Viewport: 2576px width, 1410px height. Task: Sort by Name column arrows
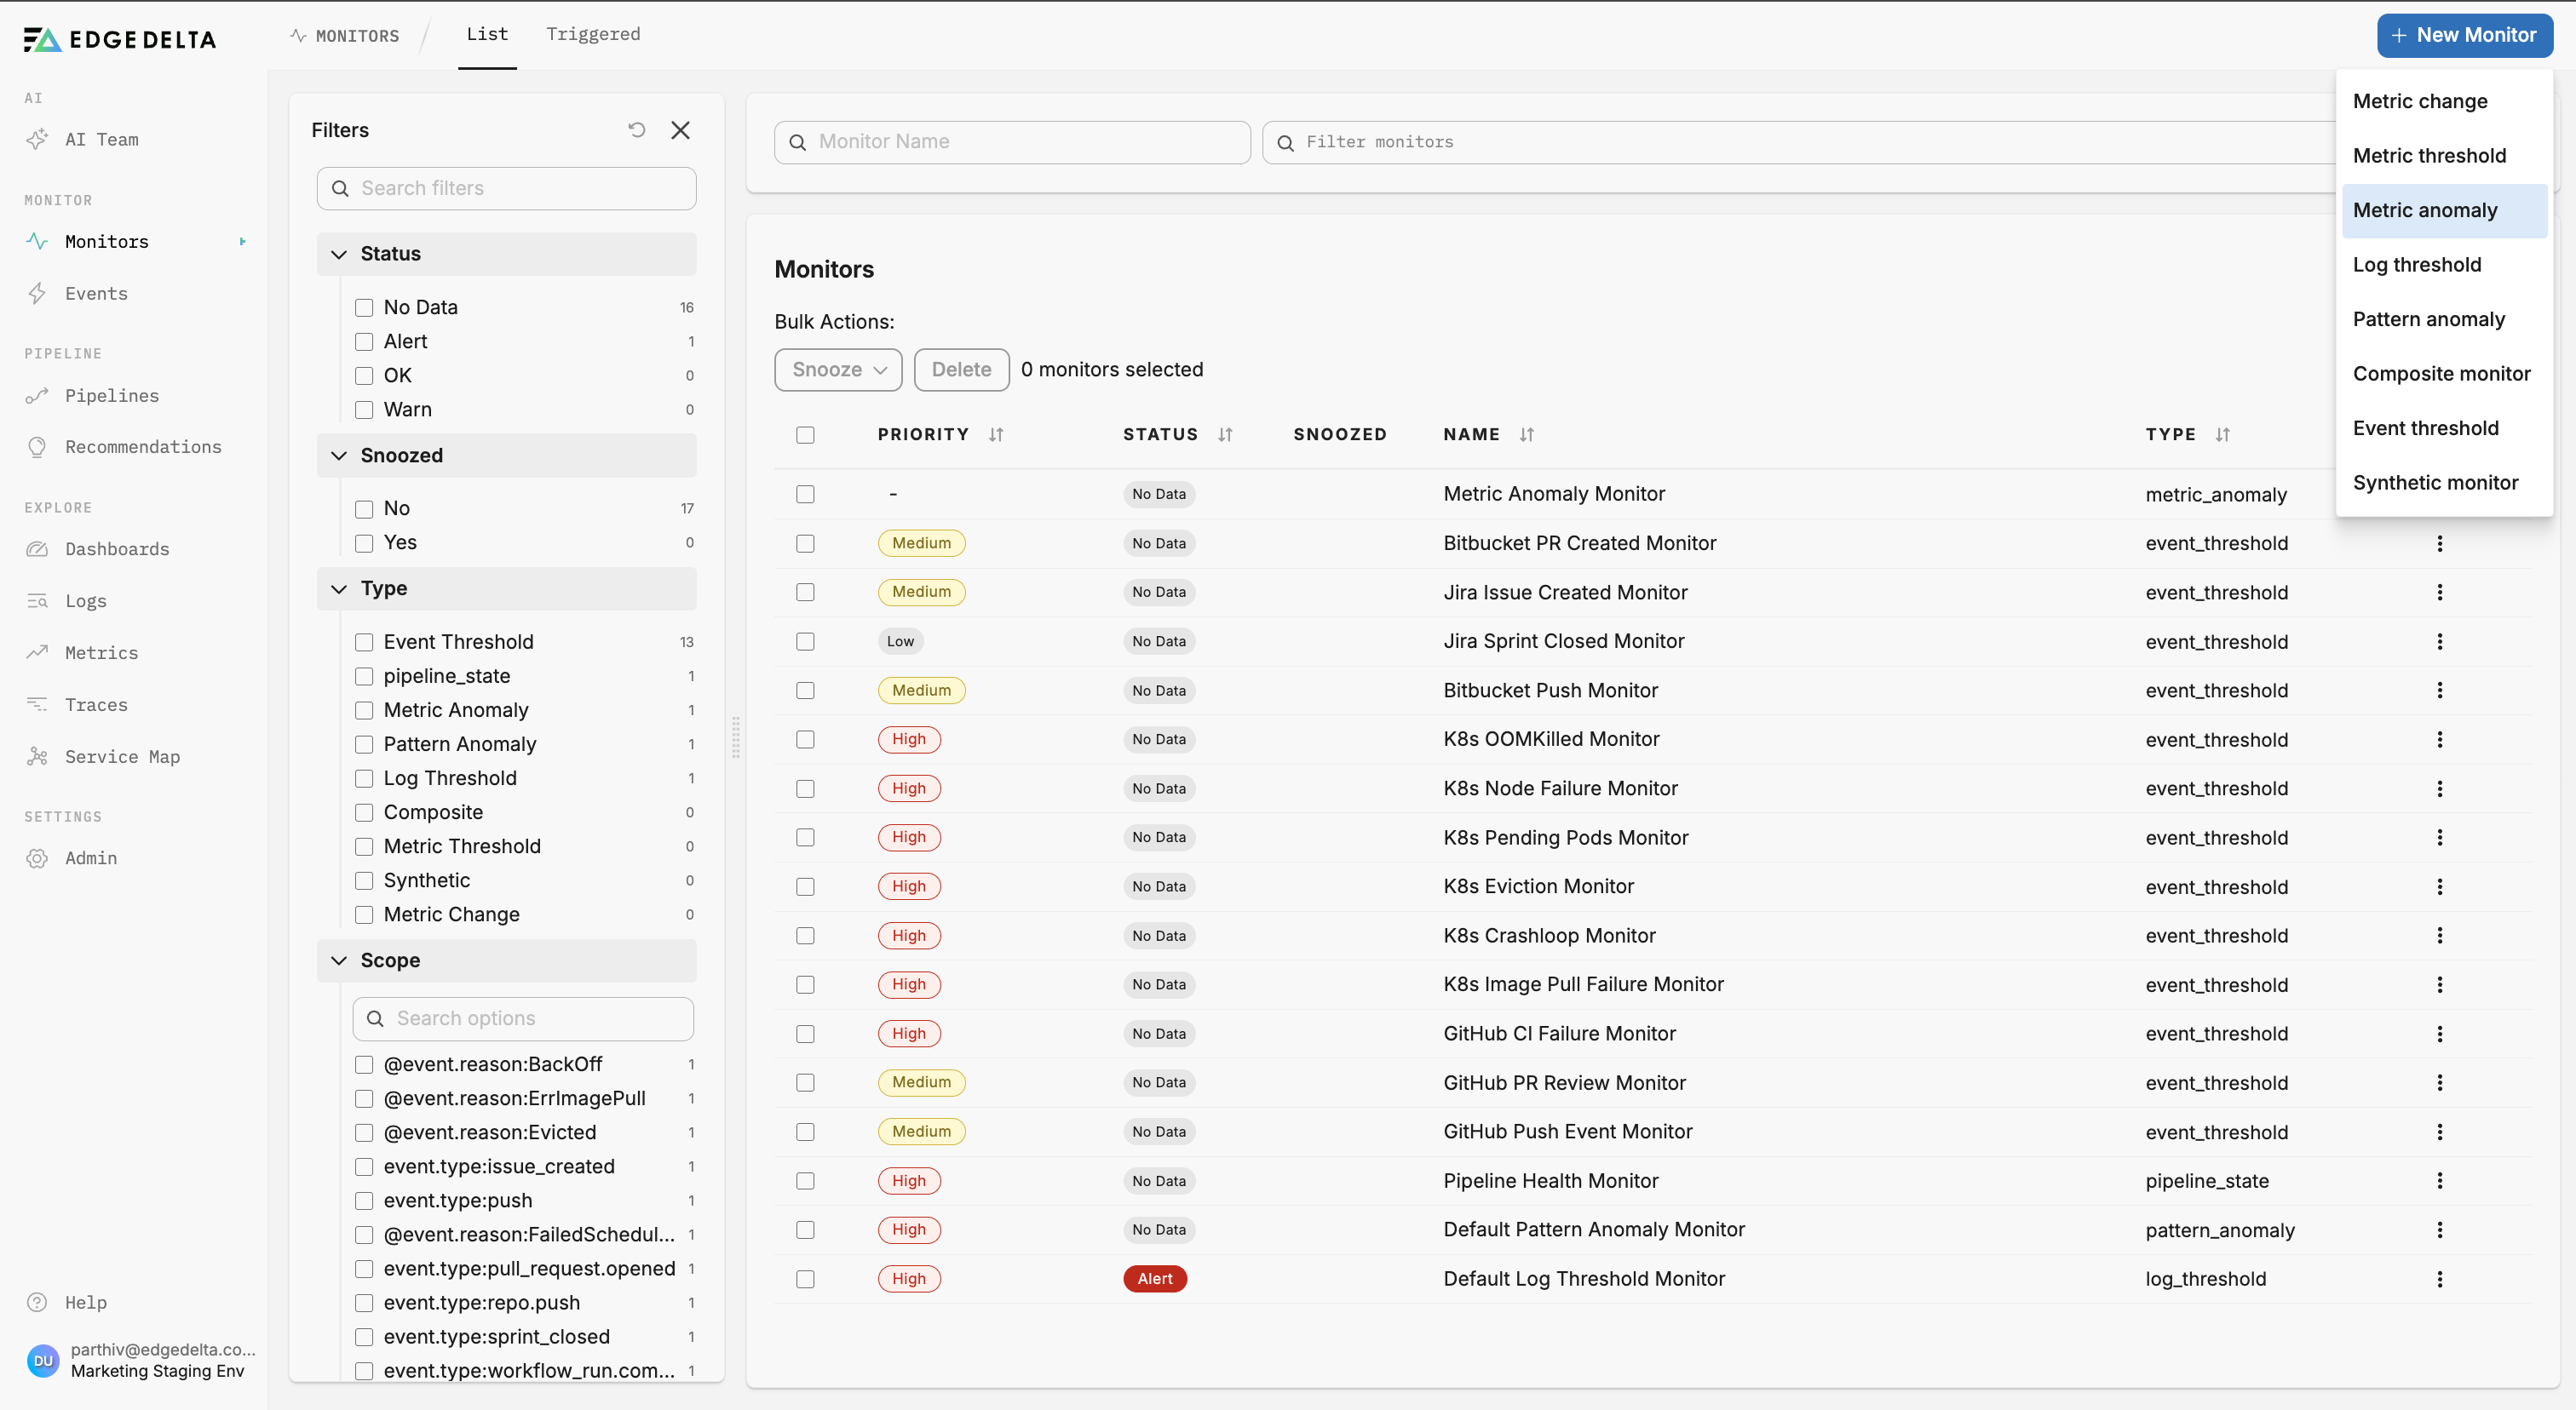(x=1526, y=435)
